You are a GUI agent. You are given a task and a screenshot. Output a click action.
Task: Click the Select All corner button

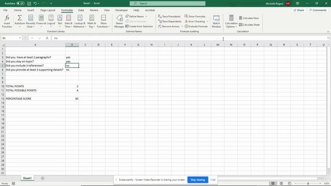tap(3, 45)
